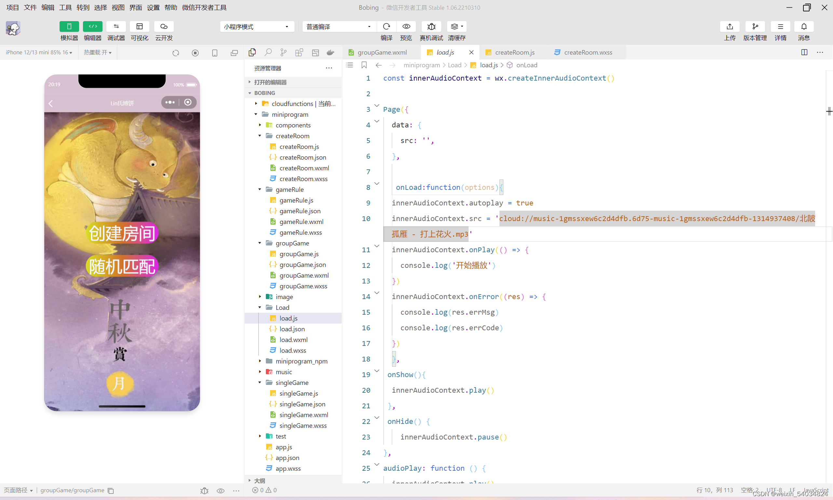This screenshot has width=833, height=500.
Task: Click the compile refresh icon
Action: point(387,26)
